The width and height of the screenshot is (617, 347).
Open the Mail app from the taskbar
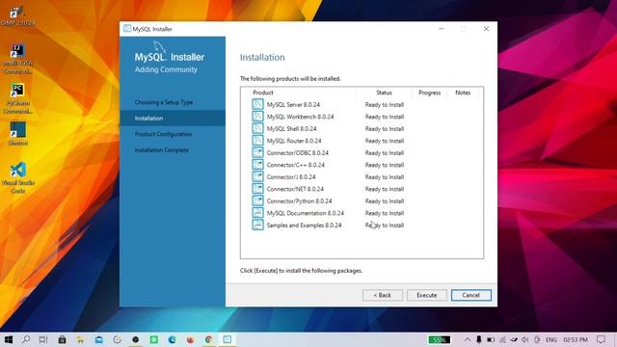[x=98, y=339]
